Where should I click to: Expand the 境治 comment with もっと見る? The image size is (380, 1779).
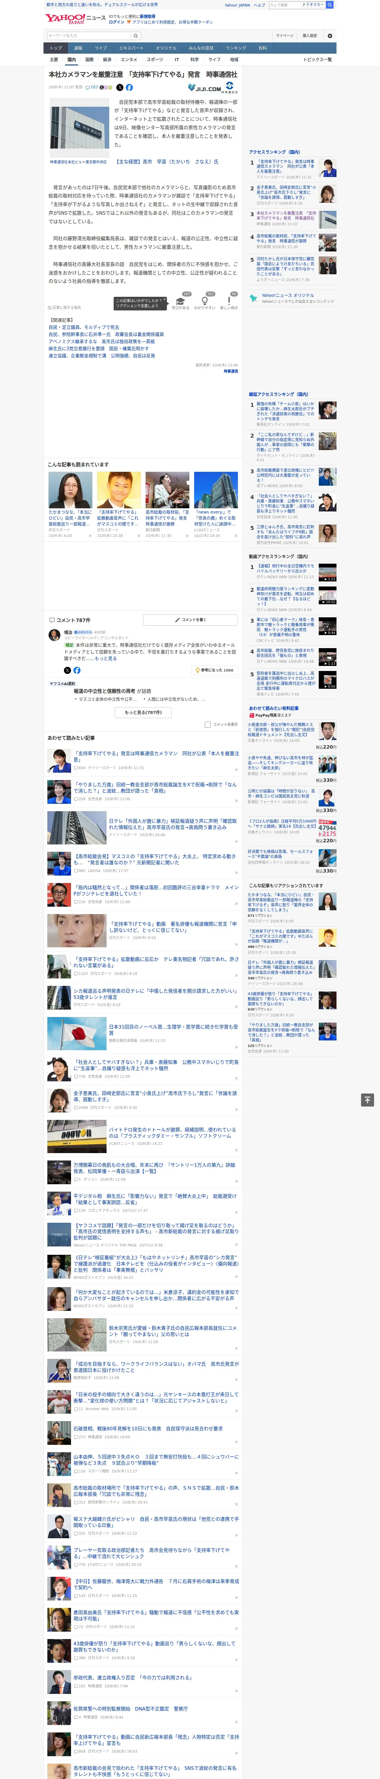(x=106, y=658)
